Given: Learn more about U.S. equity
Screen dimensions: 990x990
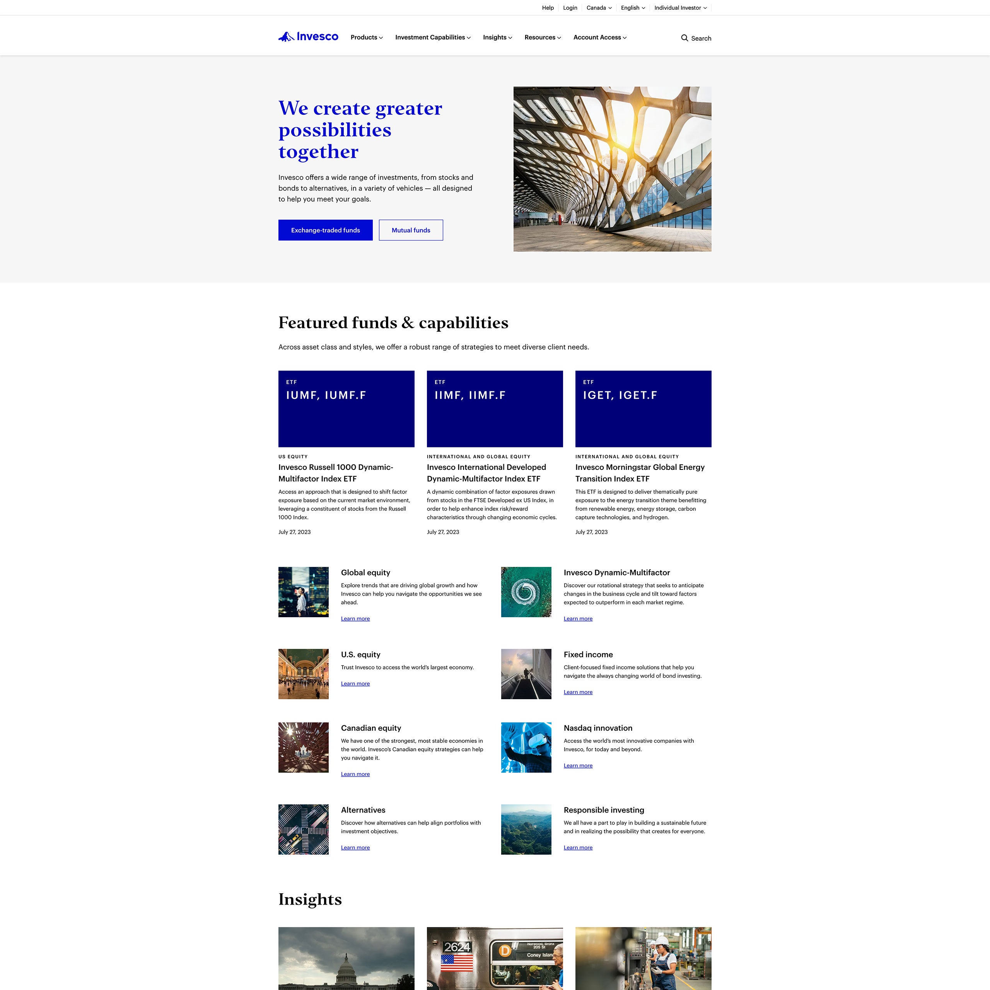Looking at the screenshot, I should point(355,684).
